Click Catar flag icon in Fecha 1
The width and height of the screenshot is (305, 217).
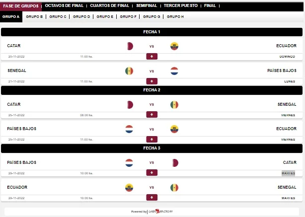tap(130, 46)
